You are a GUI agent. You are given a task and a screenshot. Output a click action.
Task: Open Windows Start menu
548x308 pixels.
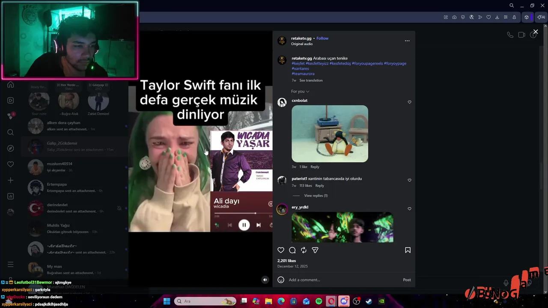[167, 301]
